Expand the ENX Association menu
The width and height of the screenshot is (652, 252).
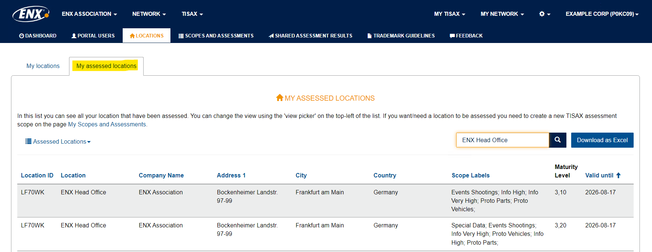coord(89,14)
